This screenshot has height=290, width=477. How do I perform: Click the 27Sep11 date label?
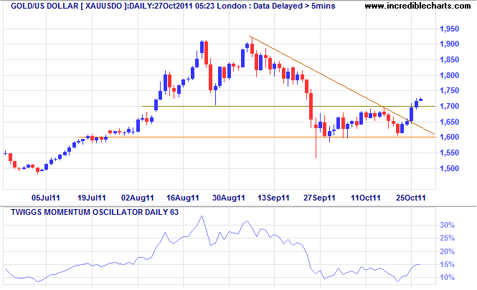[319, 198]
